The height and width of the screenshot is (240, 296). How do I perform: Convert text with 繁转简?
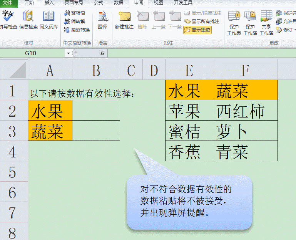(x=75, y=13)
